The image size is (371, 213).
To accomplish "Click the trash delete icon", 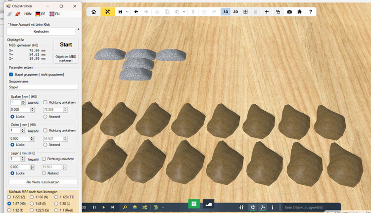I will (x=193, y=12).
